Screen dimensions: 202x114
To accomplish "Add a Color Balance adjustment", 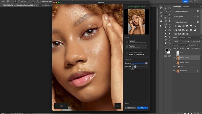I will coord(175,30).
